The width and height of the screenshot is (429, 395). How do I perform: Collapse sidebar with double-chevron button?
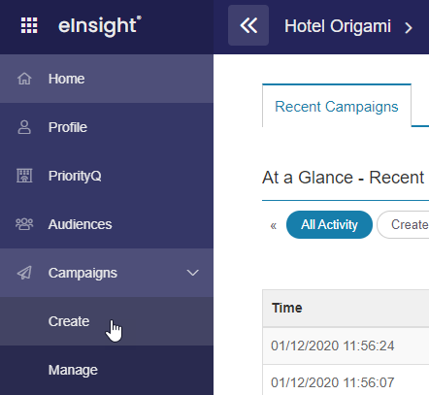coord(248,25)
